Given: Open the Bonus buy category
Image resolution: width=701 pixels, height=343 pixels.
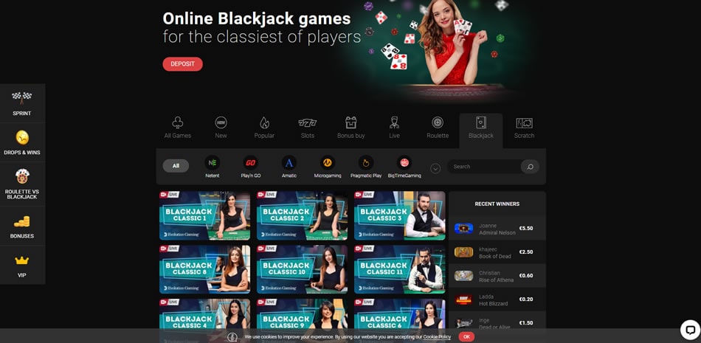Looking at the screenshot, I should point(350,128).
